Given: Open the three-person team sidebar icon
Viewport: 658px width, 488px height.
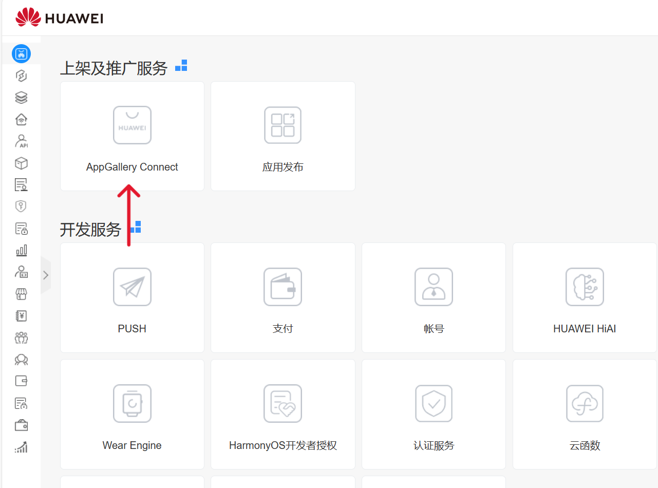Looking at the screenshot, I should [21, 337].
